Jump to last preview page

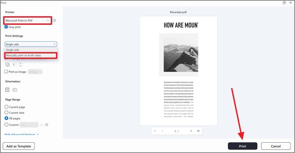click(198, 131)
